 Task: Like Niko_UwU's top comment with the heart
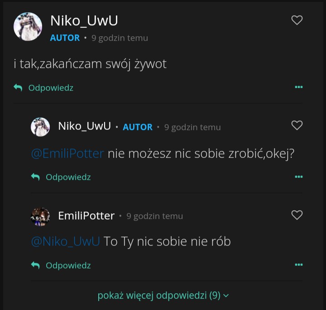(297, 20)
